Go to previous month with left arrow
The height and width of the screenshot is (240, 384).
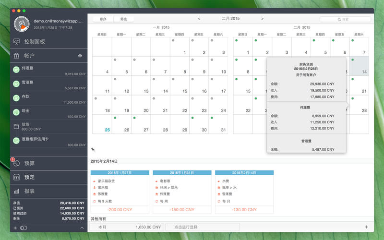(x=199, y=19)
